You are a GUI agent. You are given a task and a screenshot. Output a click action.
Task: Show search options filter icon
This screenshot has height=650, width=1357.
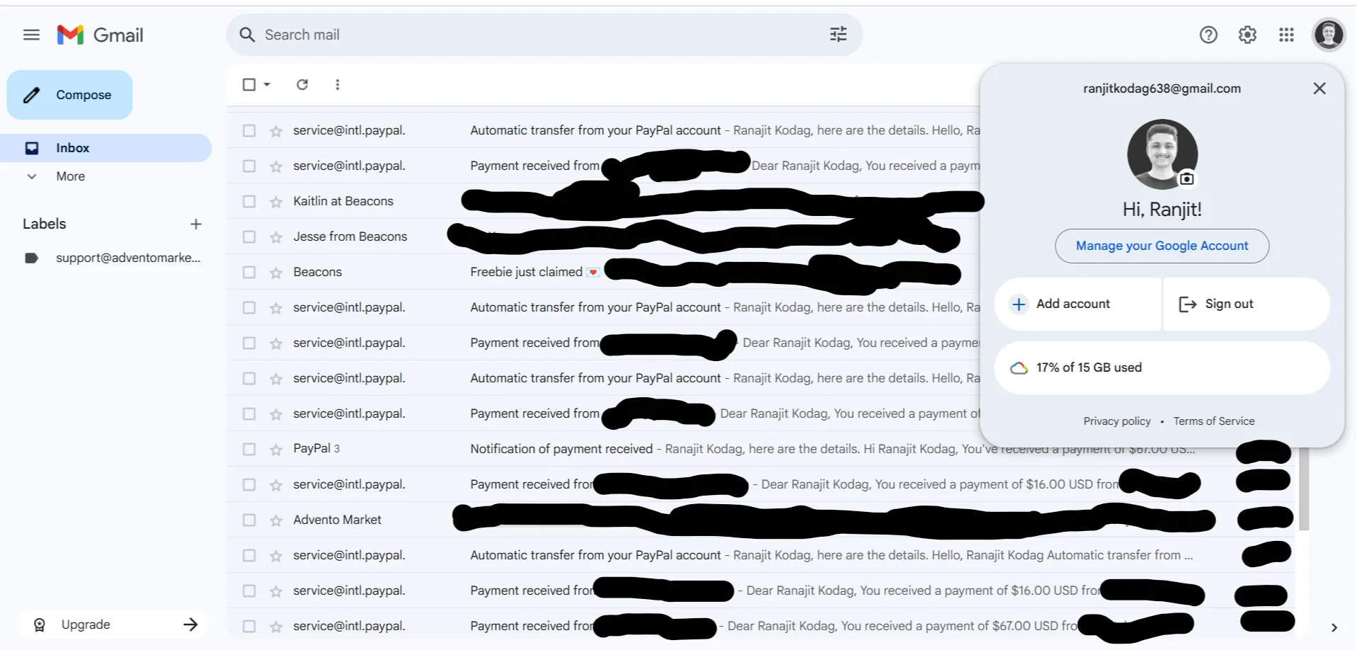coord(838,35)
